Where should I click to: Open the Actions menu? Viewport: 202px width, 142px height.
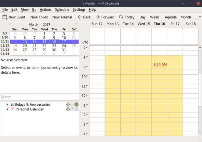click(x=46, y=10)
